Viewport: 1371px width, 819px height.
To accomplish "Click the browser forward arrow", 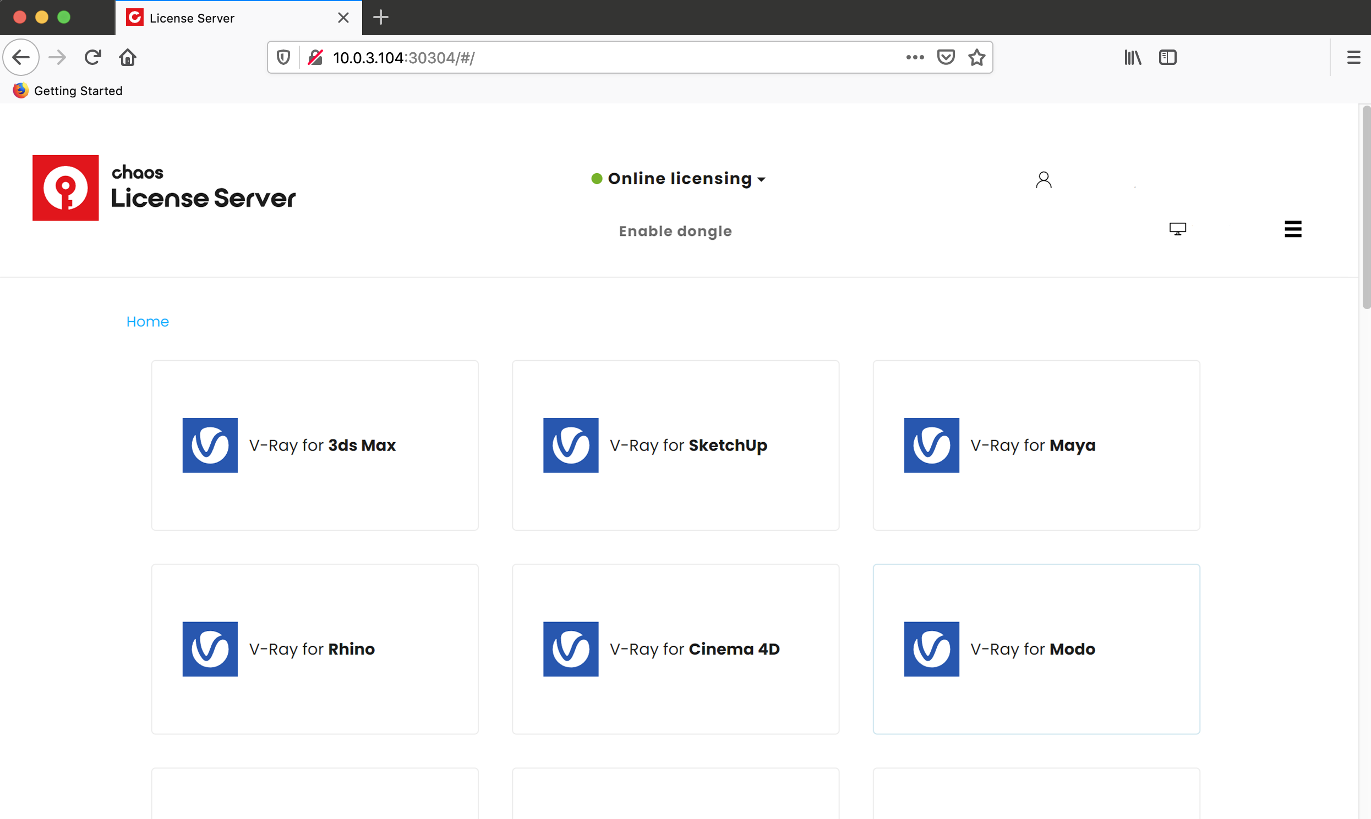I will (57, 57).
